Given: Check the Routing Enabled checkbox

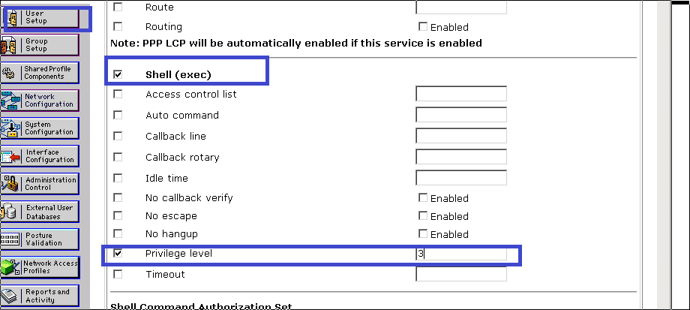Looking at the screenshot, I should click(x=424, y=27).
